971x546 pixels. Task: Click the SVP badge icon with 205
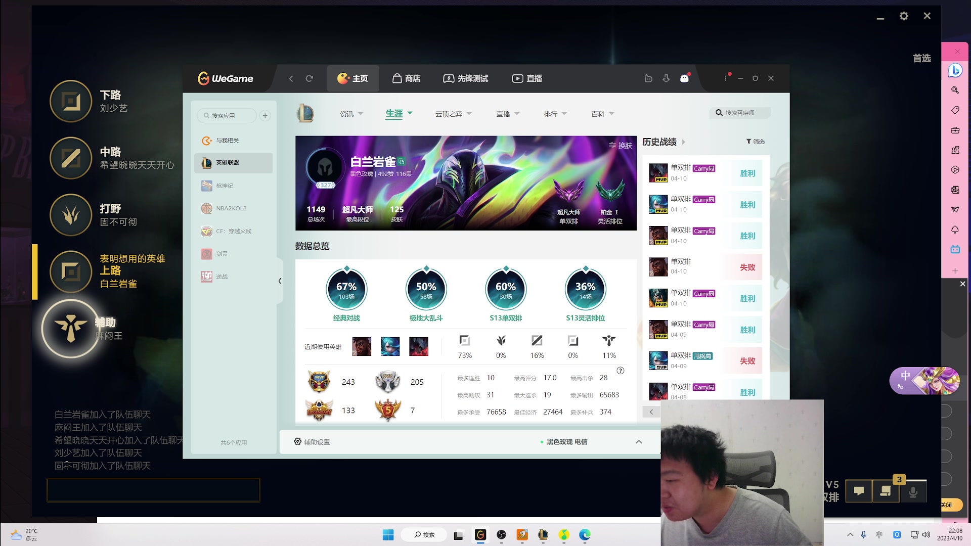[388, 382]
